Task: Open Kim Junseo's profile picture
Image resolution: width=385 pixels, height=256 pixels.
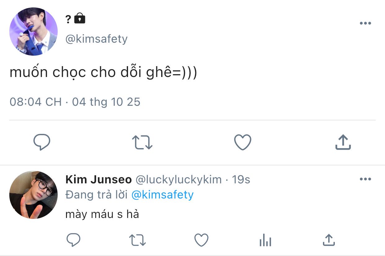Action: coord(33,195)
